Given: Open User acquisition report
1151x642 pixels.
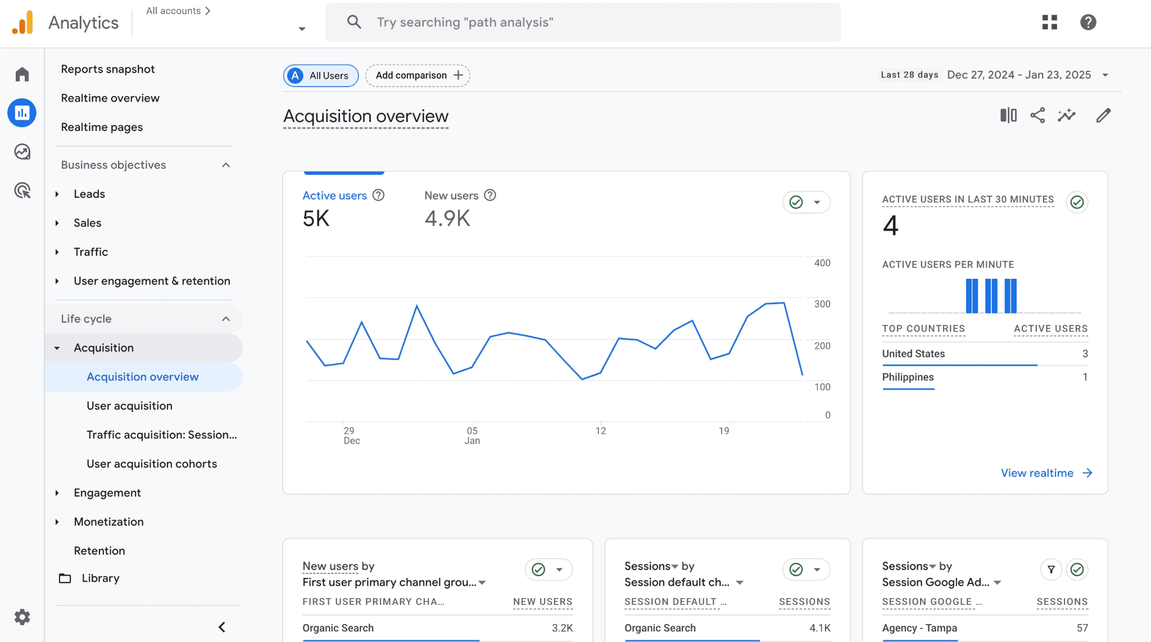Looking at the screenshot, I should (x=129, y=406).
